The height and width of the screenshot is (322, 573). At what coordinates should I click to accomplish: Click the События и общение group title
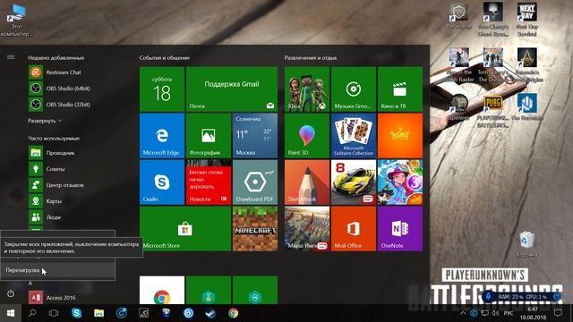165,57
